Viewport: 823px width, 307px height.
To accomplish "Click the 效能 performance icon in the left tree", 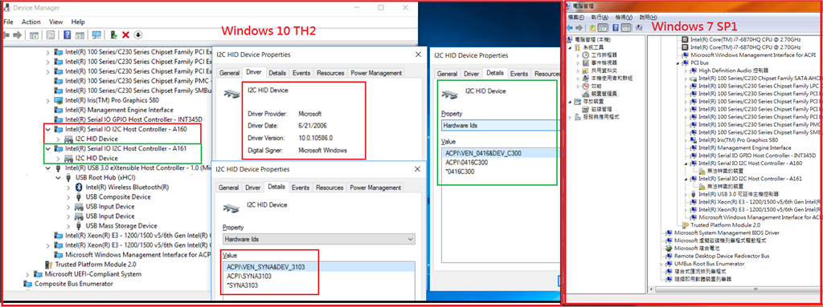I will point(586,86).
